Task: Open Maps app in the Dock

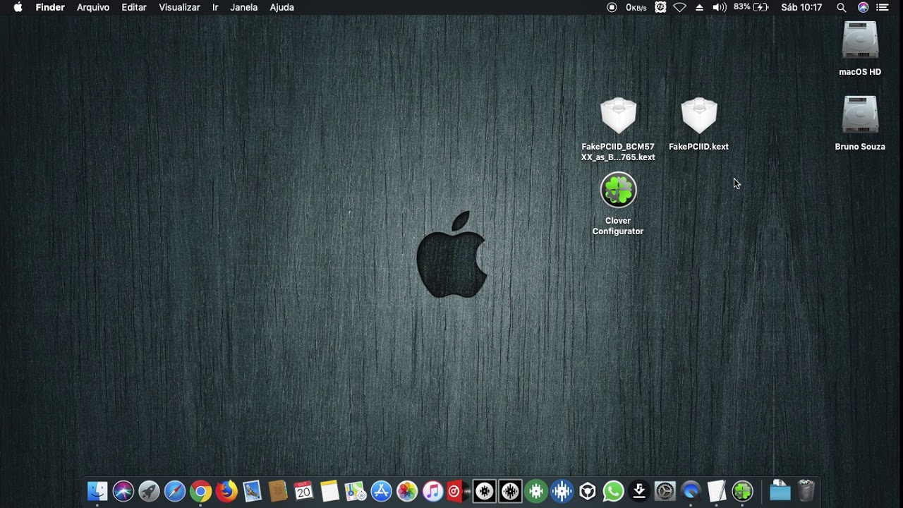Action: click(356, 491)
